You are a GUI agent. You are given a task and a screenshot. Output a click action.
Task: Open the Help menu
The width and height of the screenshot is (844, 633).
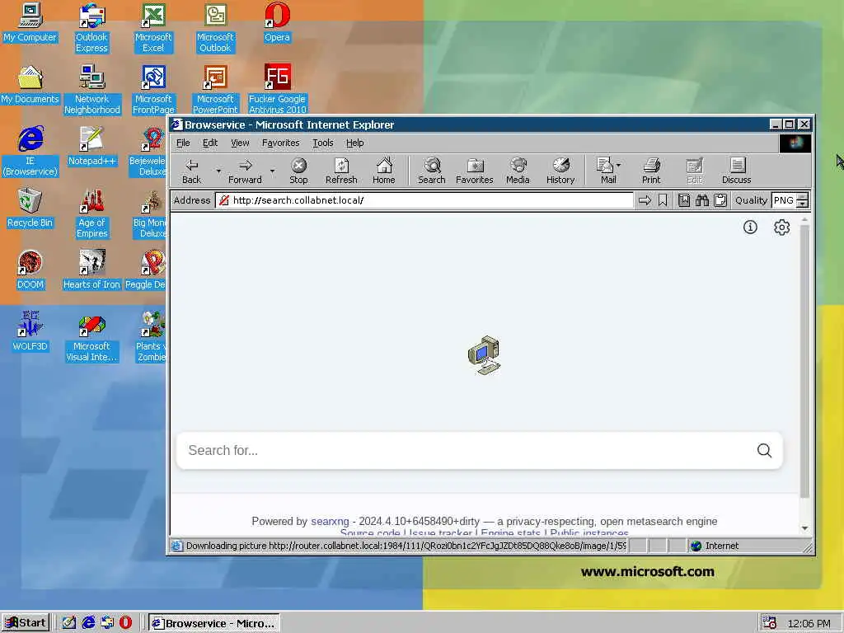point(354,143)
